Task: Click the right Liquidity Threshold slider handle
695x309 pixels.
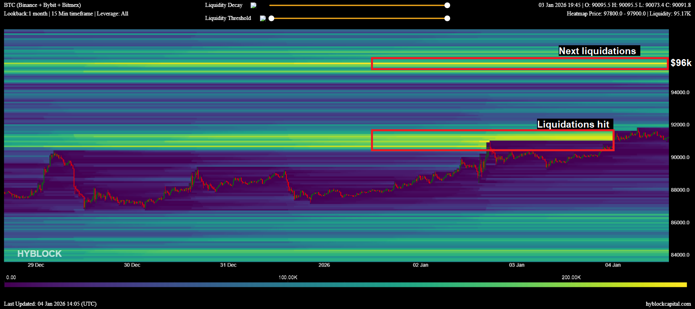Action: 447,18
